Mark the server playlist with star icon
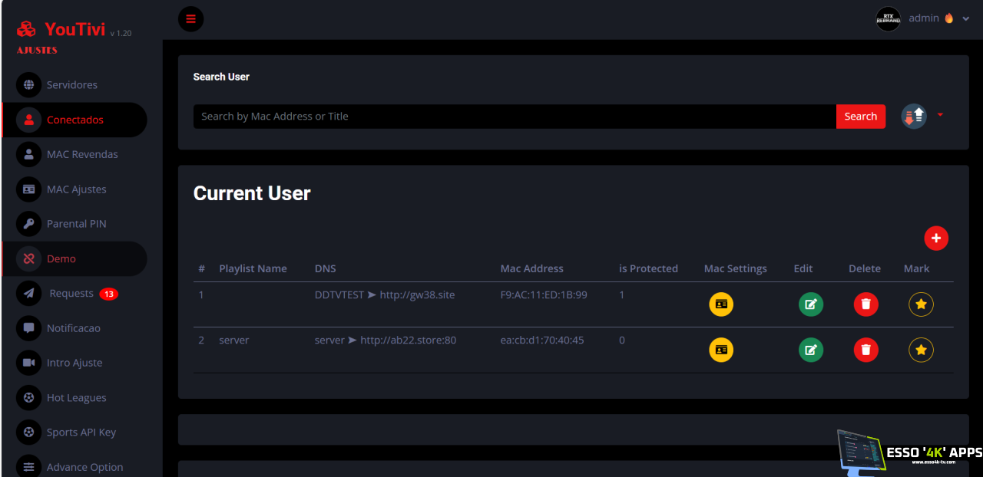 pyautogui.click(x=921, y=350)
